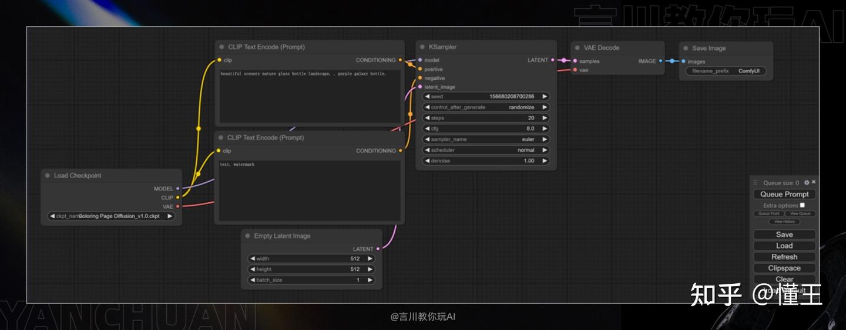Collapse the KSampler node via its title dot

(x=422, y=47)
